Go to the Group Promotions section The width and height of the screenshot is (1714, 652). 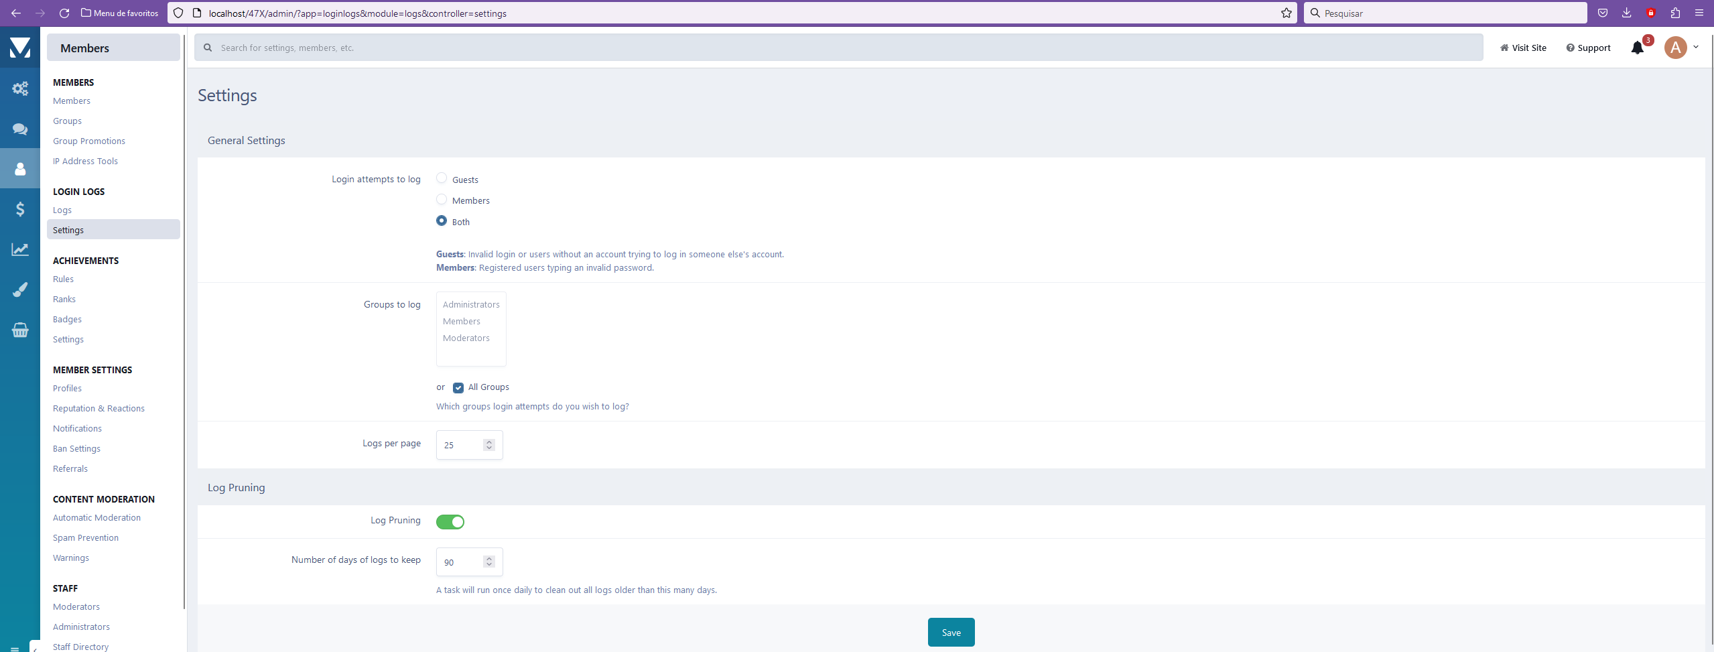pyautogui.click(x=88, y=141)
